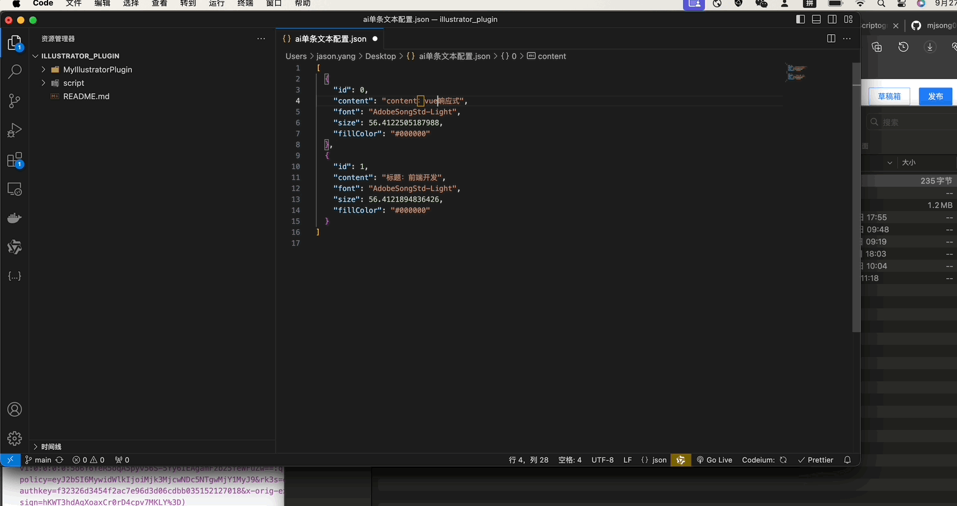This screenshot has width=957, height=506.
Task: Change the UTF-8 encoding
Action: click(603, 460)
